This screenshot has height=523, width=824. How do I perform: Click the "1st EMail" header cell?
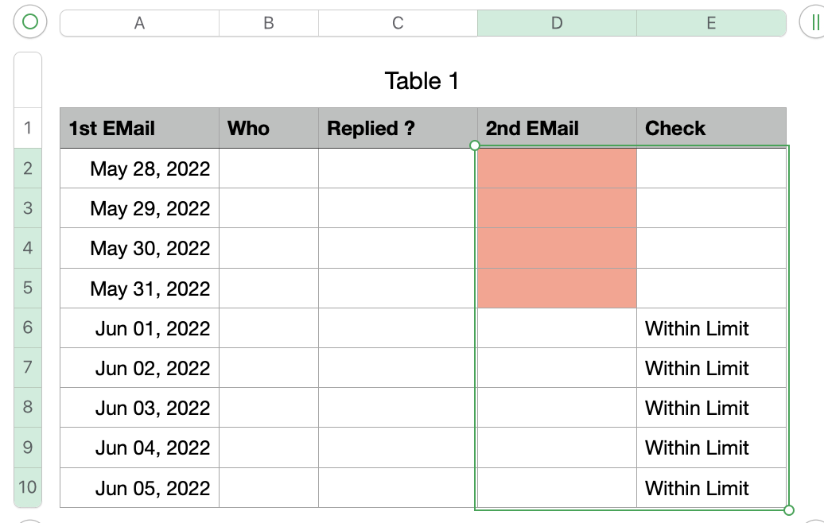[x=139, y=128]
